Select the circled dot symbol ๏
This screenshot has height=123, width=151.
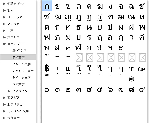coord(131,79)
